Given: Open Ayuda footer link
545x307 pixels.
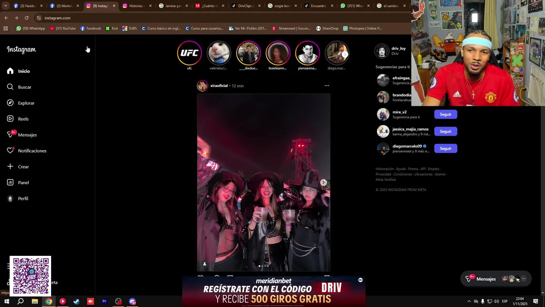Looking at the screenshot, I should pyautogui.click(x=401, y=169).
